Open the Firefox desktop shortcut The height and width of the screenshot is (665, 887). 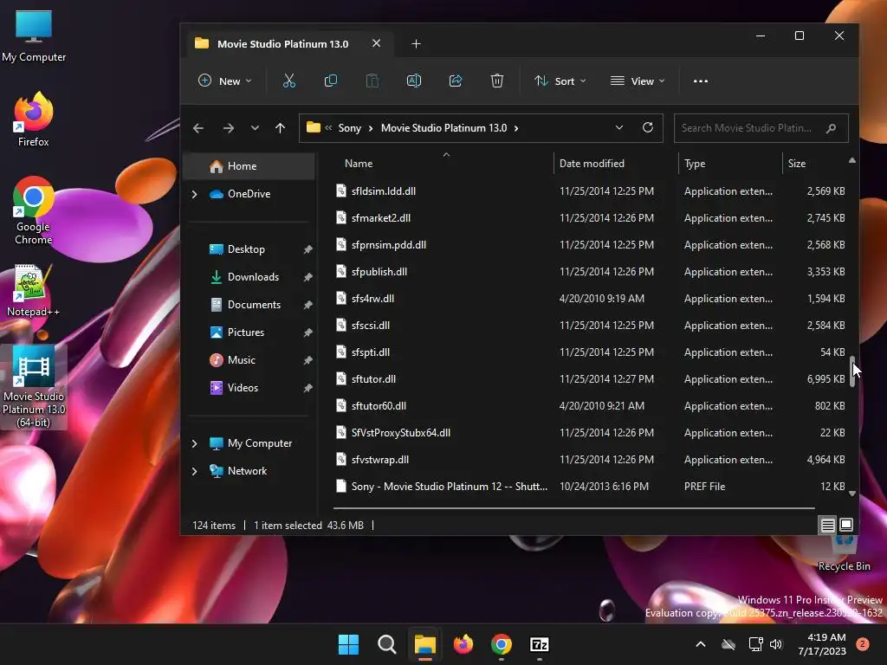pos(34,119)
